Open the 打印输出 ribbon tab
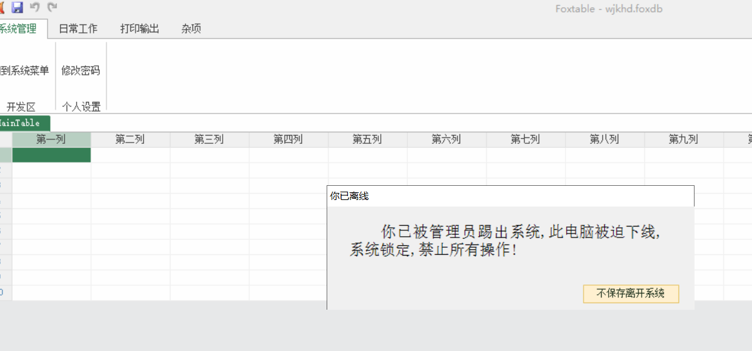The width and height of the screenshot is (752, 351). tap(139, 29)
